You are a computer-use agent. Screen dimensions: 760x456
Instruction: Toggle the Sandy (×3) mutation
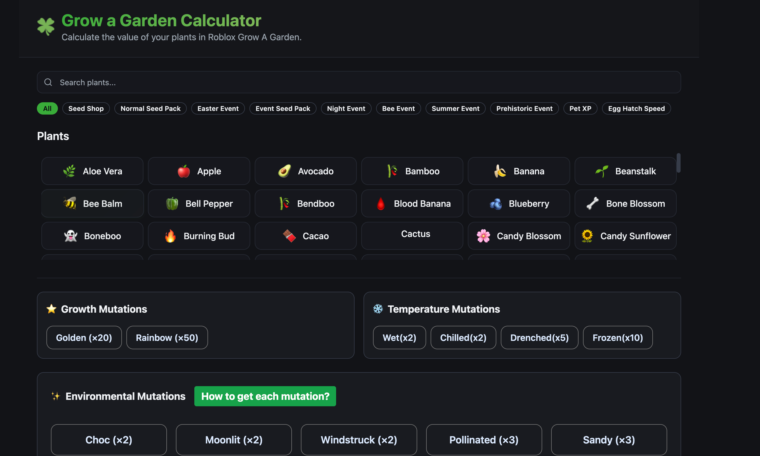coord(609,440)
